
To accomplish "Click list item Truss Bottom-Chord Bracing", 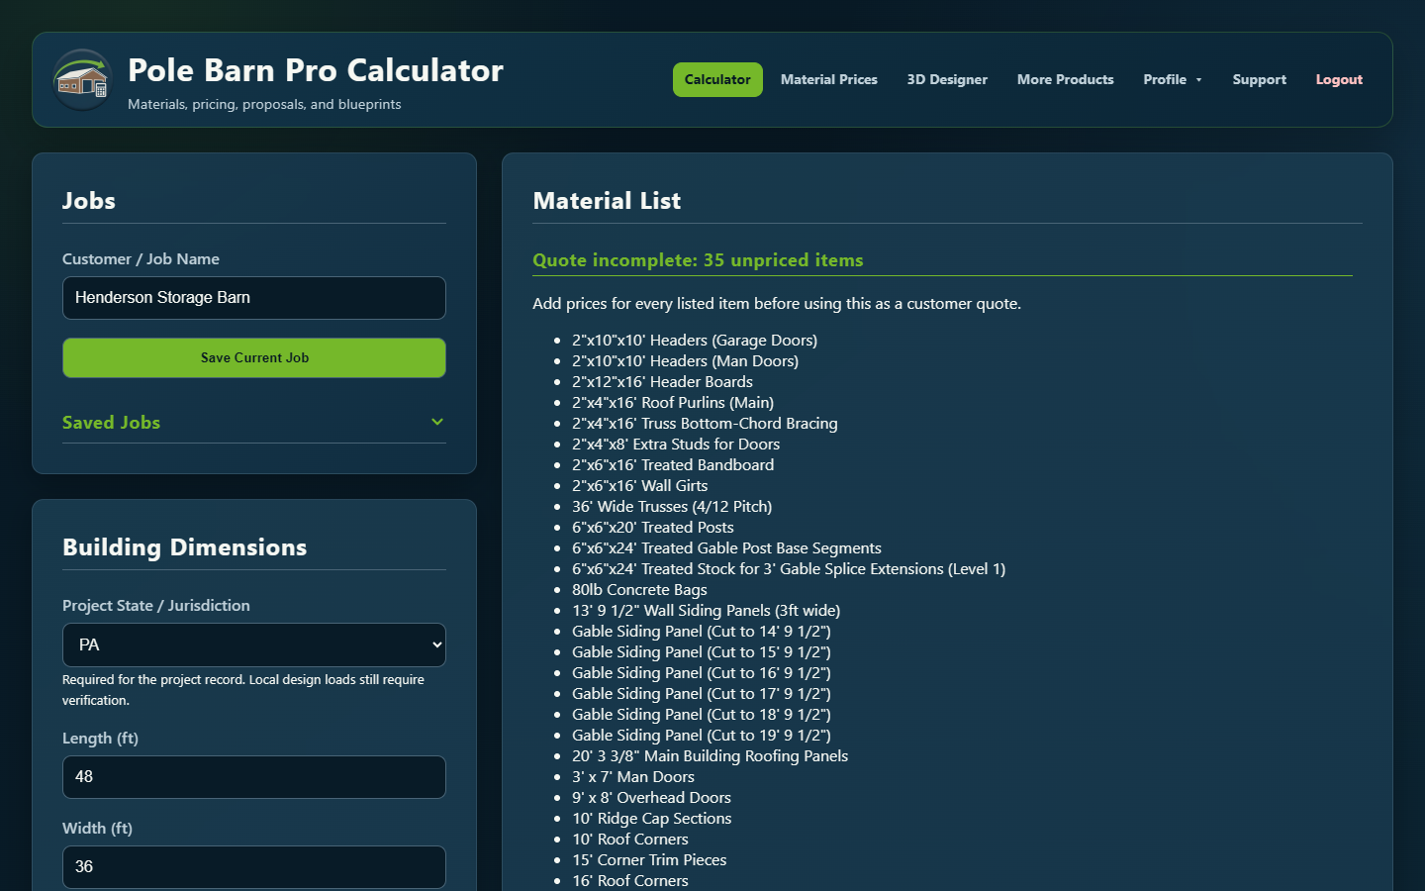I will [x=705, y=423].
